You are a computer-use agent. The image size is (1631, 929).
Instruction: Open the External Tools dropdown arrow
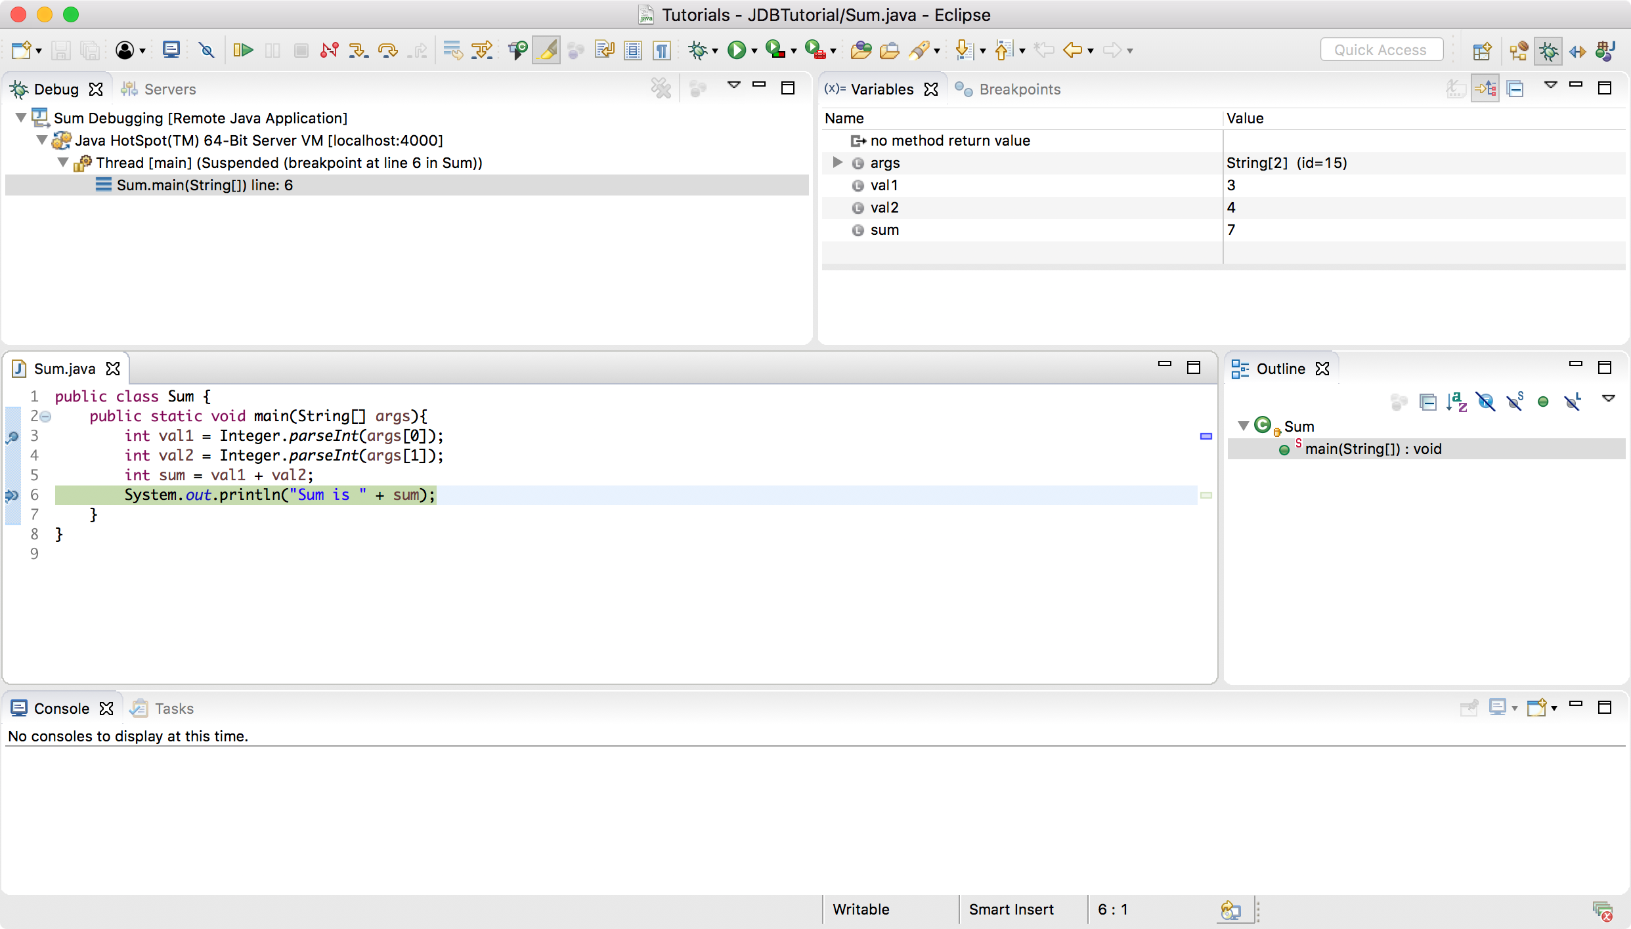(x=833, y=51)
